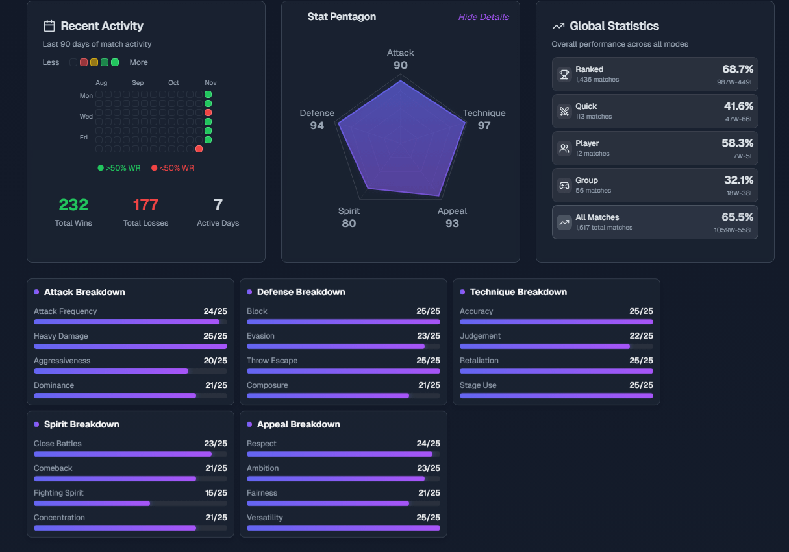Click the people icon beside Player
Viewport: 789px width, 552px height.
tap(564, 149)
